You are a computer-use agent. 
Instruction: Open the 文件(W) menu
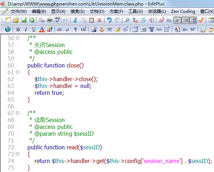[19, 11]
